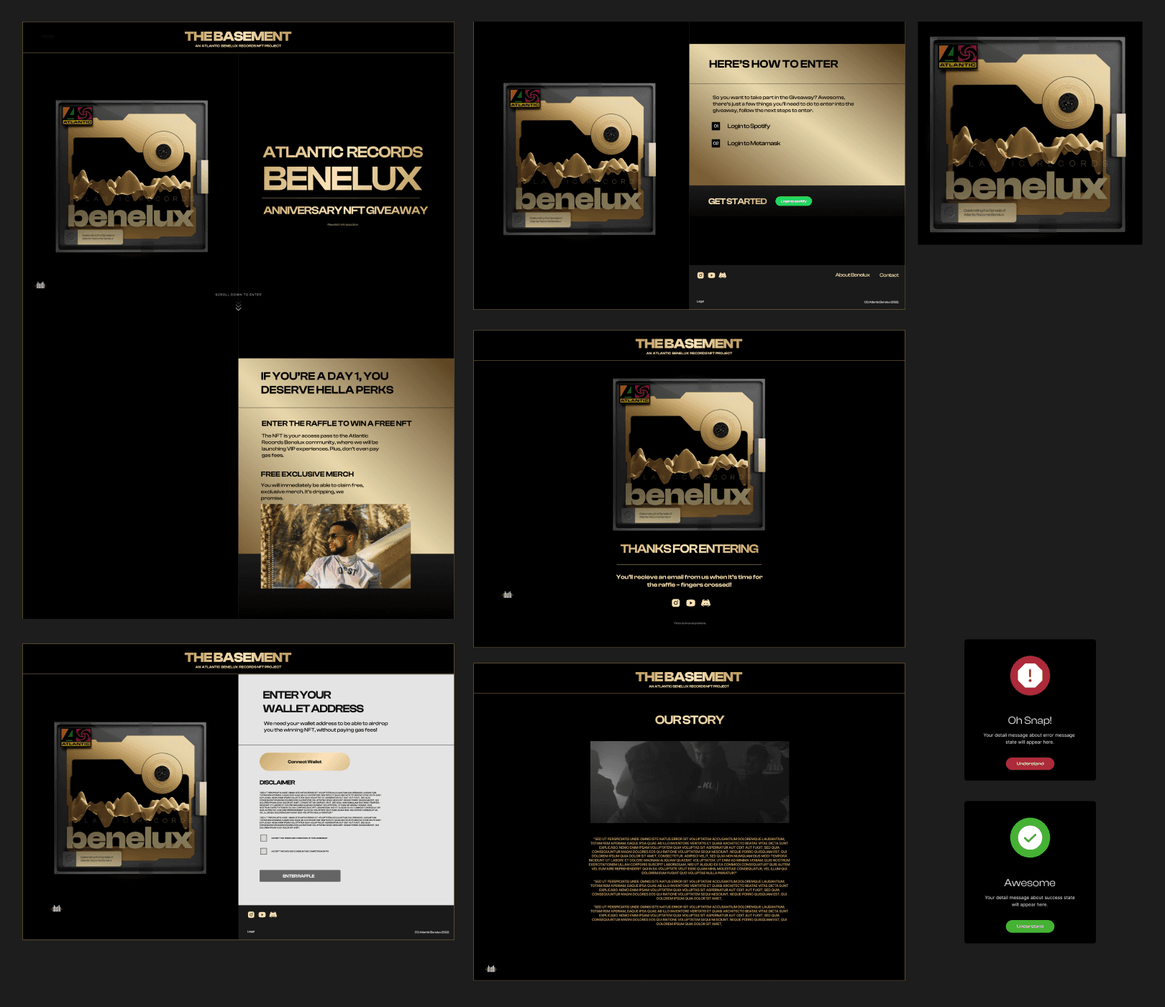
Task: Open the Discord icon on the Thanks page
Action: tap(706, 603)
